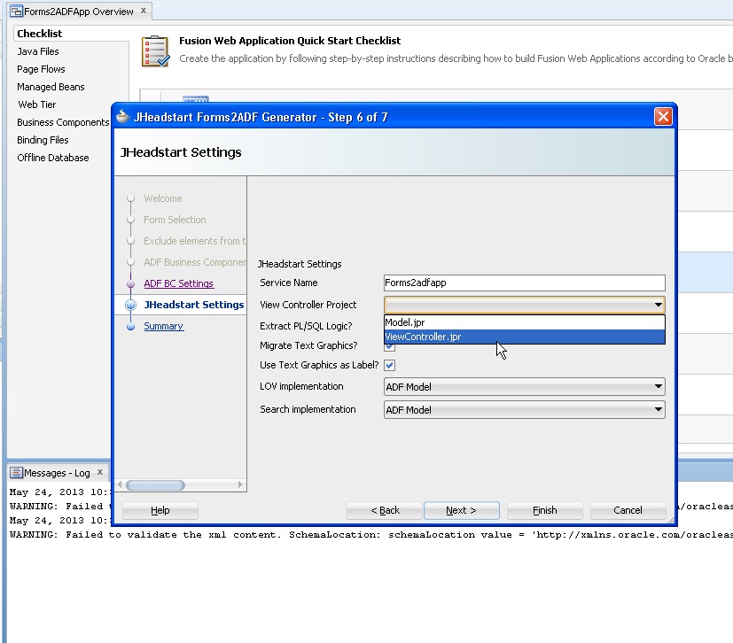Open the View Controller Project combo box
This screenshot has width=733, height=643.
click(524, 305)
